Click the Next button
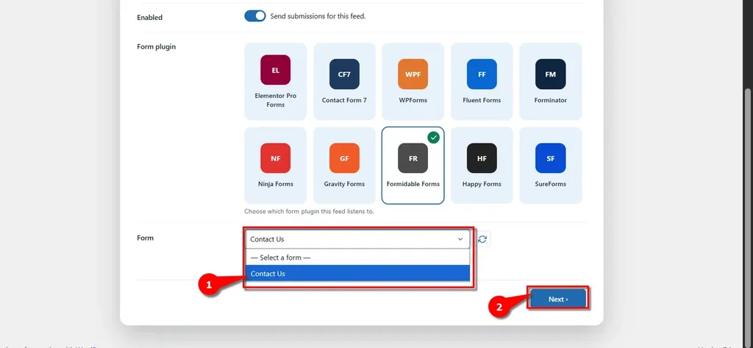The image size is (753, 348). (558, 299)
